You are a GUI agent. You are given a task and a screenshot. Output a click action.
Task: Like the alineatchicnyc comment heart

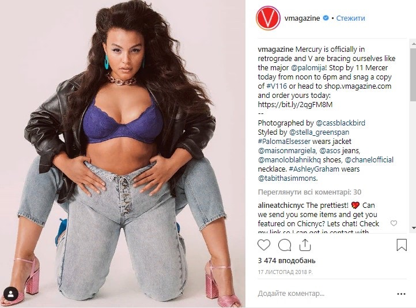point(394,223)
